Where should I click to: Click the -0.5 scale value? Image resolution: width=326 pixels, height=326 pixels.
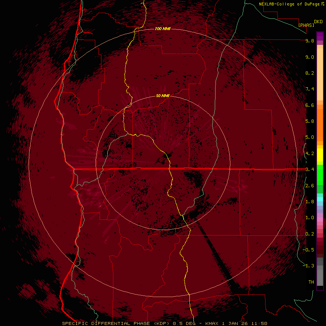click(x=308, y=250)
